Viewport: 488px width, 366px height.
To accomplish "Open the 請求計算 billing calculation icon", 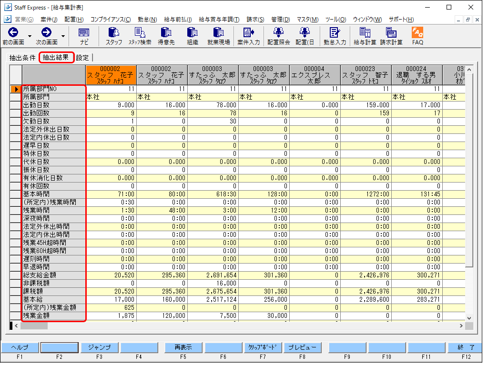I will click(391, 32).
